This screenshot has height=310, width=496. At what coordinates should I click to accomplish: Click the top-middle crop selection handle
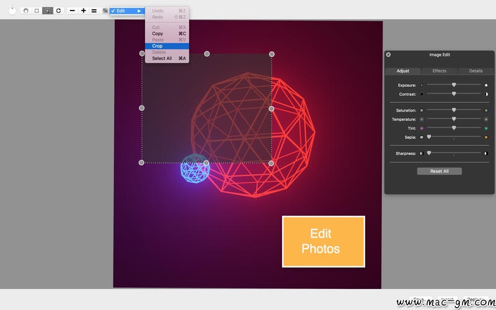click(206, 54)
